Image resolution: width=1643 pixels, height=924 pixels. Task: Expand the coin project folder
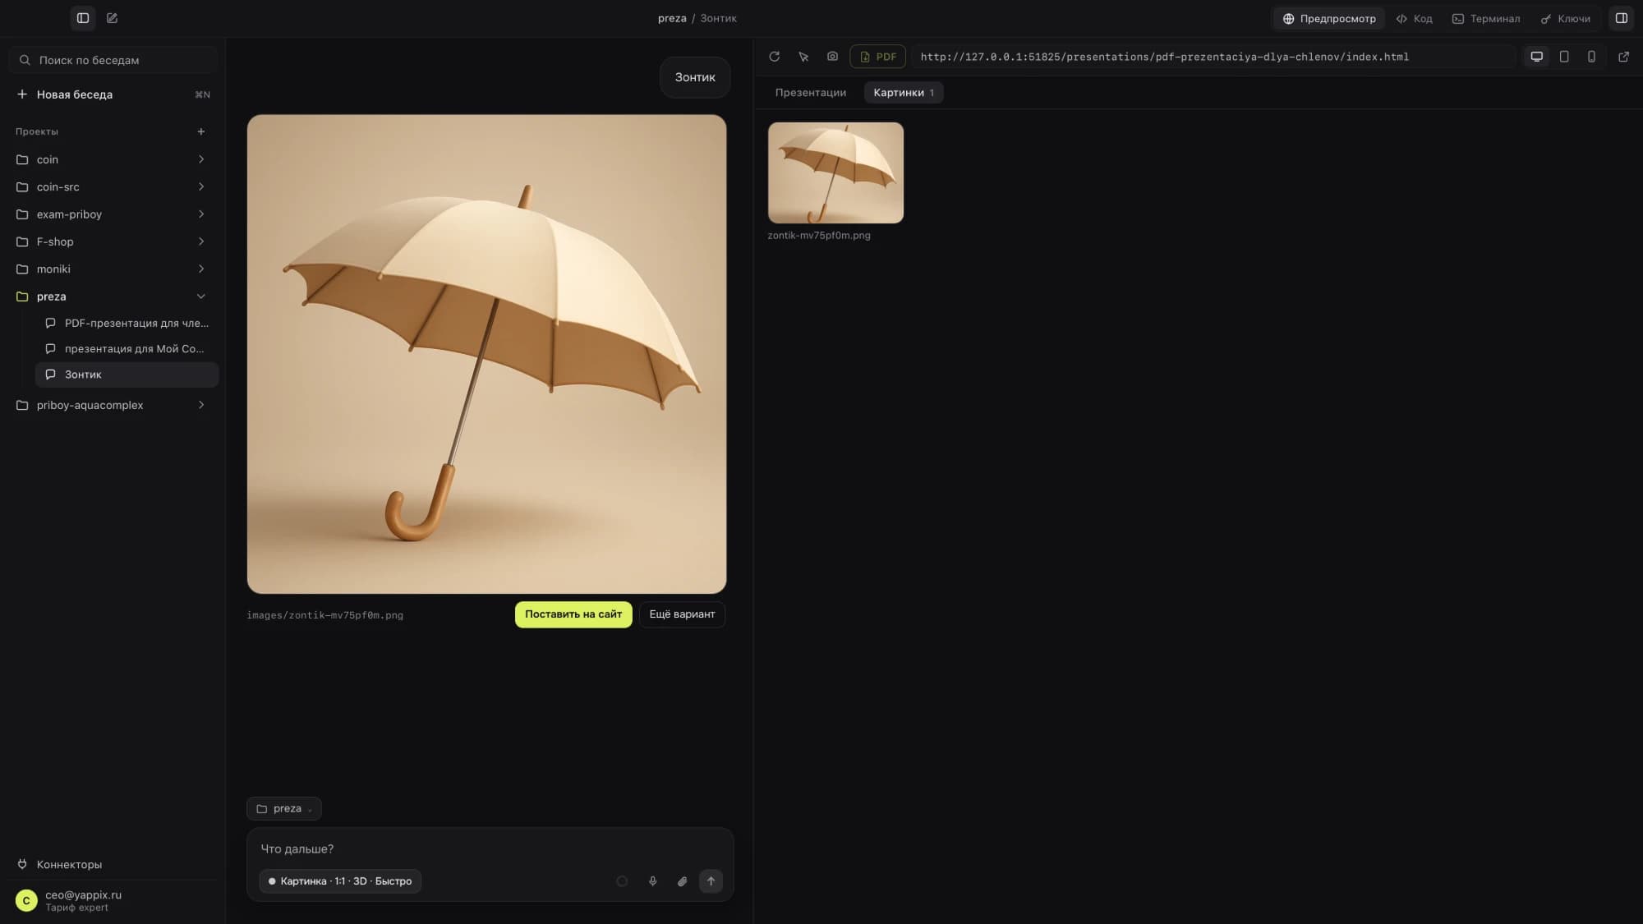click(112, 159)
